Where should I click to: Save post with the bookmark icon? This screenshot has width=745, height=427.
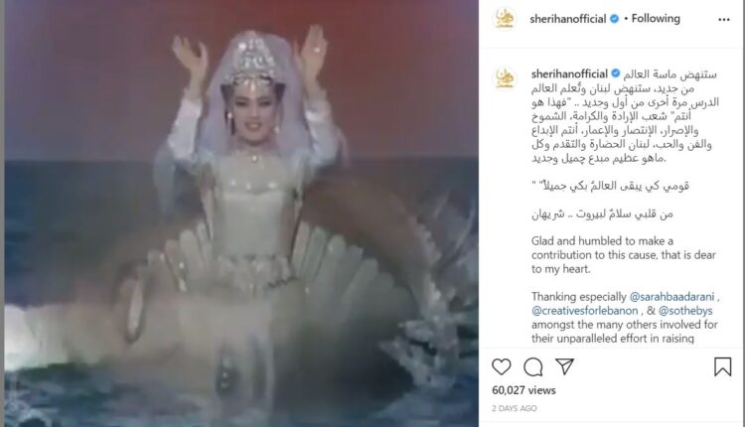(x=723, y=367)
